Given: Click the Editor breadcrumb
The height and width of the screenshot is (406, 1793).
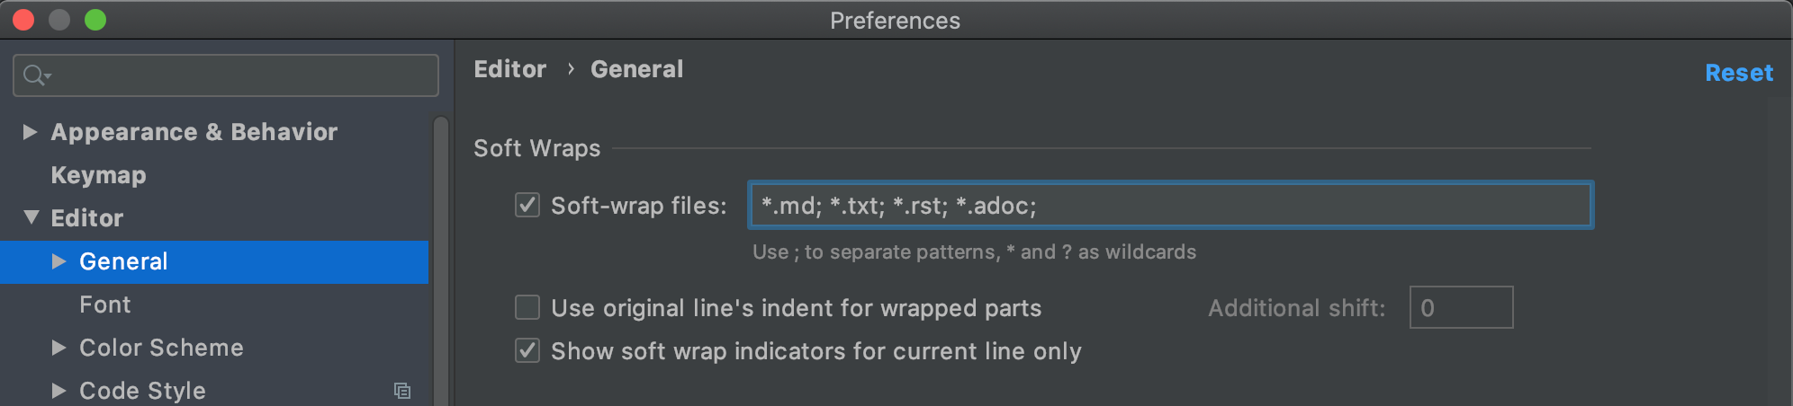Looking at the screenshot, I should (509, 69).
